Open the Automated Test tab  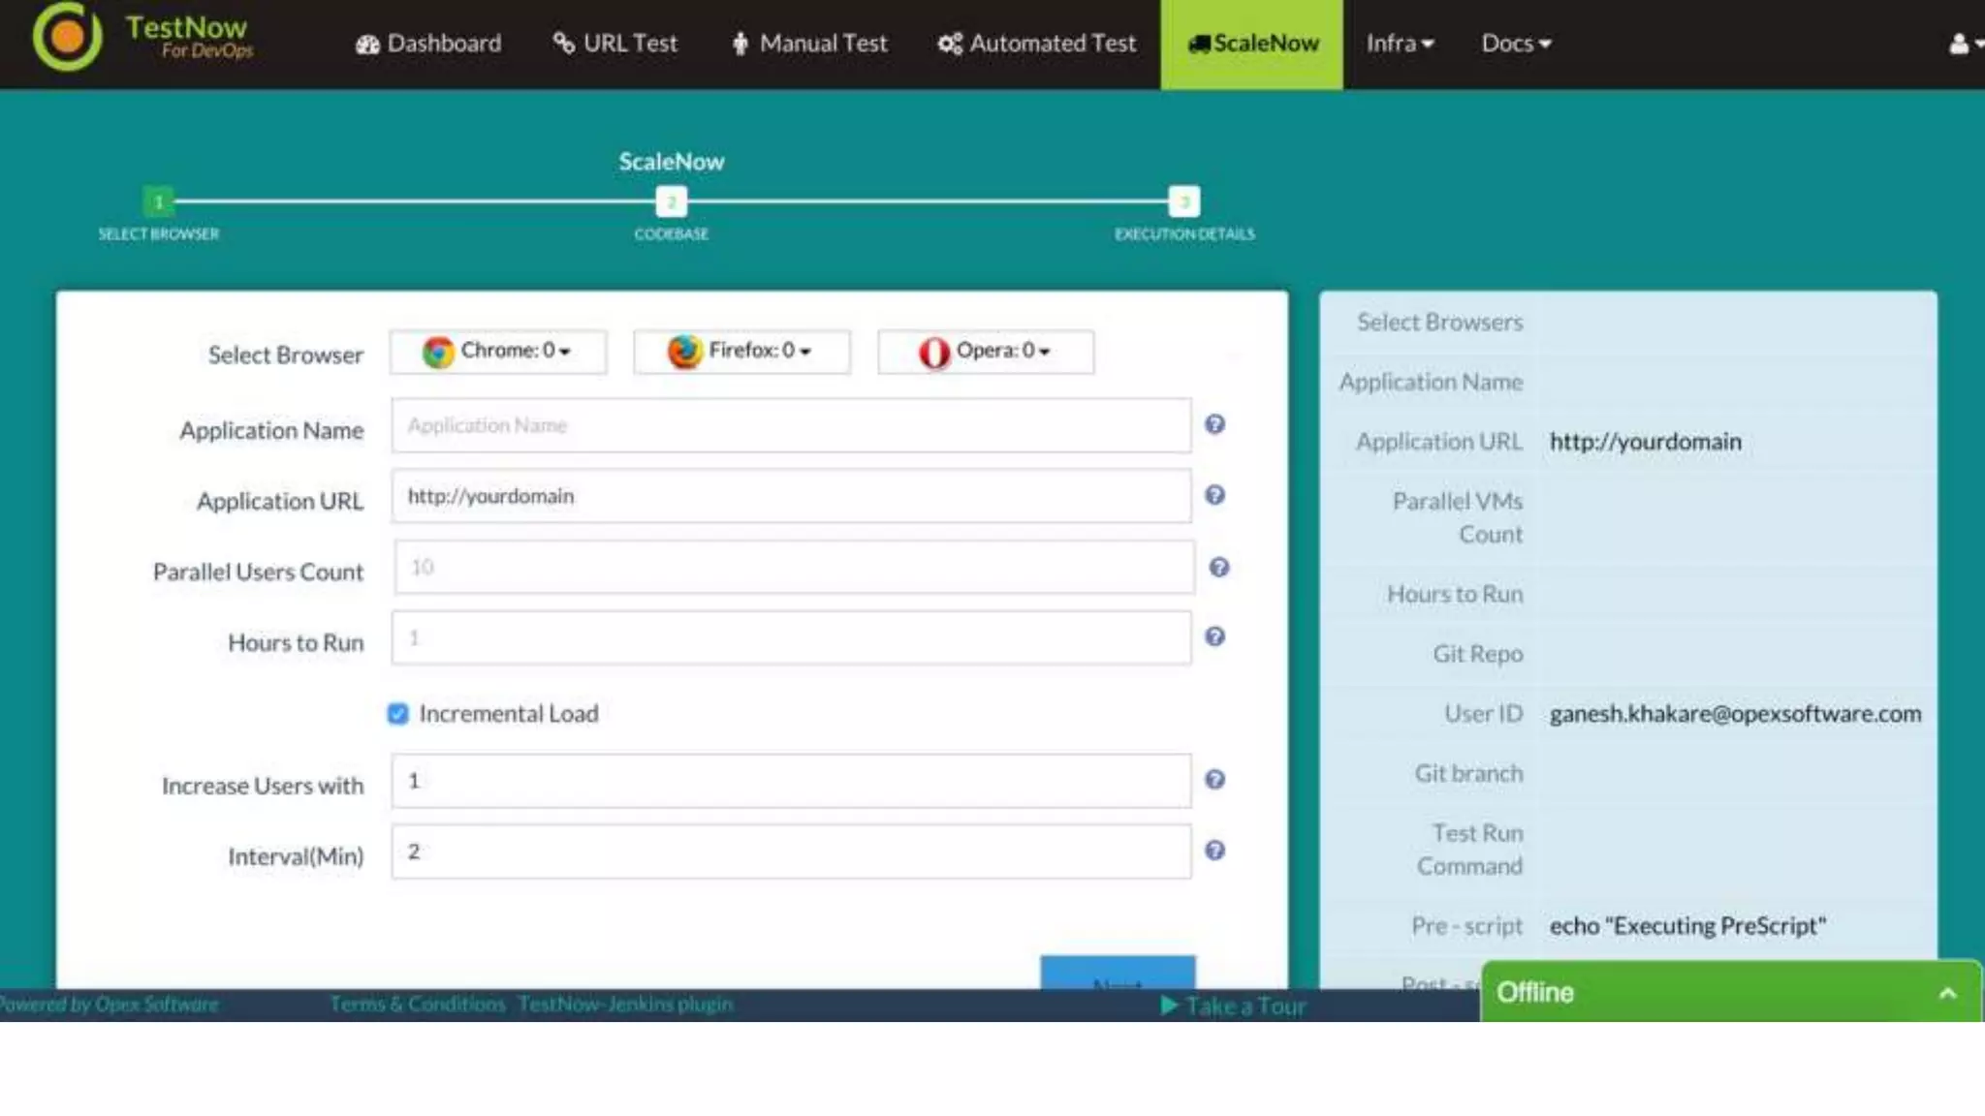click(1036, 44)
